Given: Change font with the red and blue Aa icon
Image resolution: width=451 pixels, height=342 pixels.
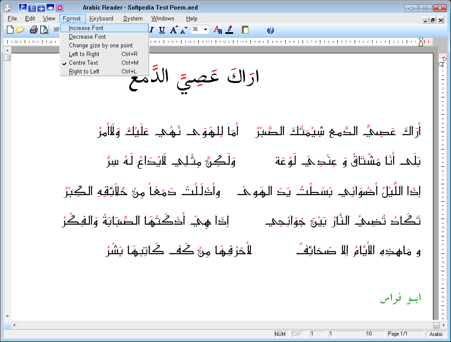Looking at the screenshot, I should click(218, 30).
